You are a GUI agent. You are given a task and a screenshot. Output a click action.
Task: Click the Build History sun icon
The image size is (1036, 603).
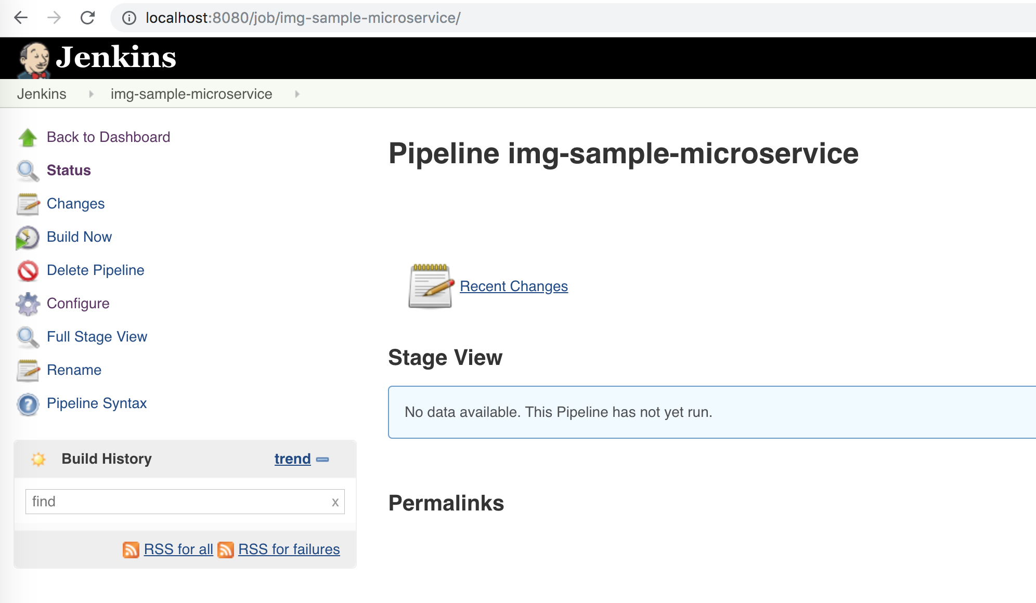pyautogui.click(x=38, y=459)
